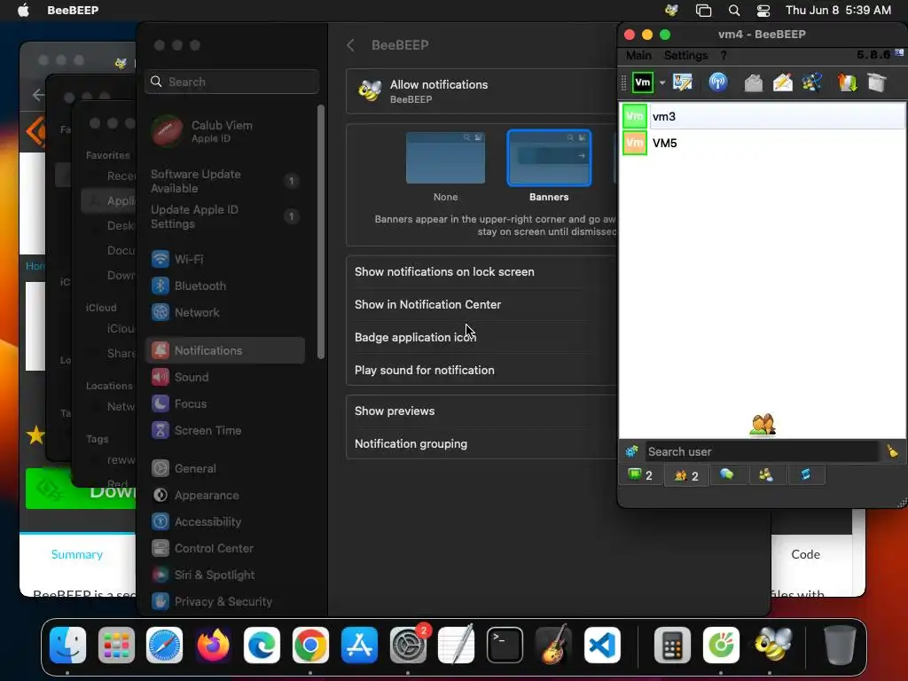
Task: Click Show in Notification Center row
Action: tap(481, 305)
